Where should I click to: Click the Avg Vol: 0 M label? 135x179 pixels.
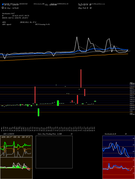[x=85, y=5]
